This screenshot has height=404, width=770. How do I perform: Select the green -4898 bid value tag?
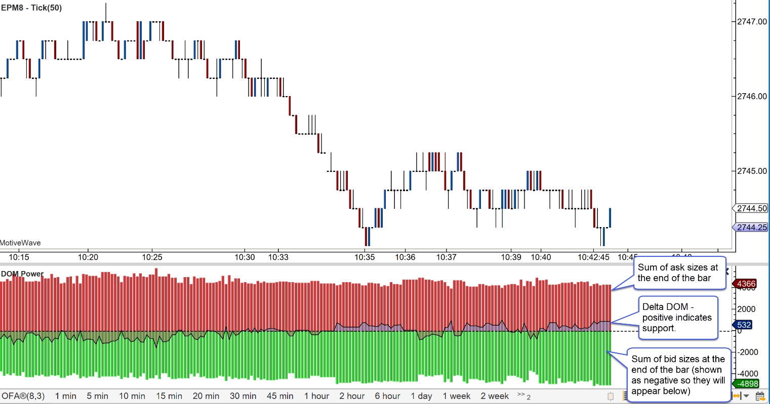(746, 384)
